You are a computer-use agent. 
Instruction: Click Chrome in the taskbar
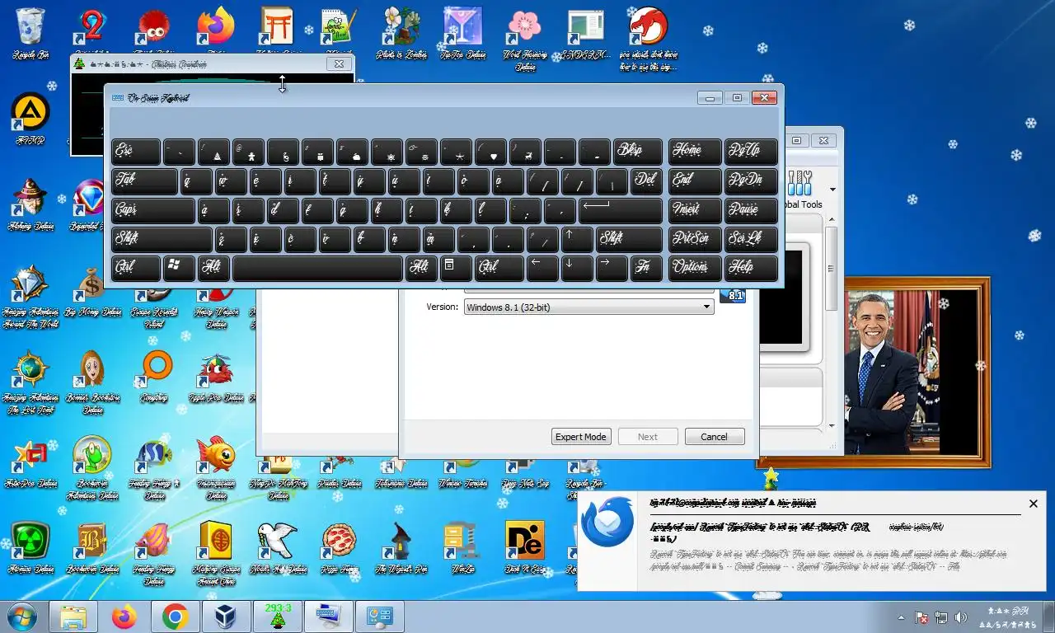[175, 617]
